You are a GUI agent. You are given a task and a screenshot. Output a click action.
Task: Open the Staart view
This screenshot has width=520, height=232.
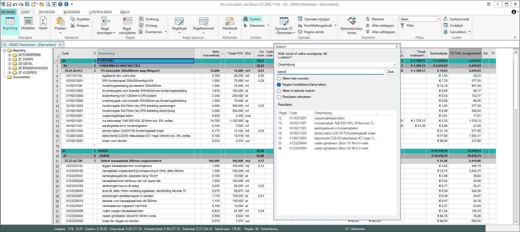[43, 24]
